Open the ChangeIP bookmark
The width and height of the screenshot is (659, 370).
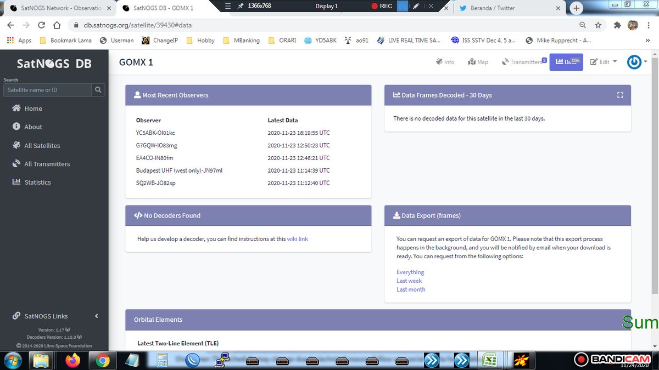coord(160,41)
